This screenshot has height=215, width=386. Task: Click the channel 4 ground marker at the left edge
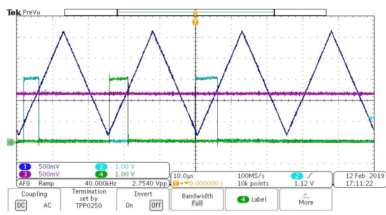coord(11,142)
